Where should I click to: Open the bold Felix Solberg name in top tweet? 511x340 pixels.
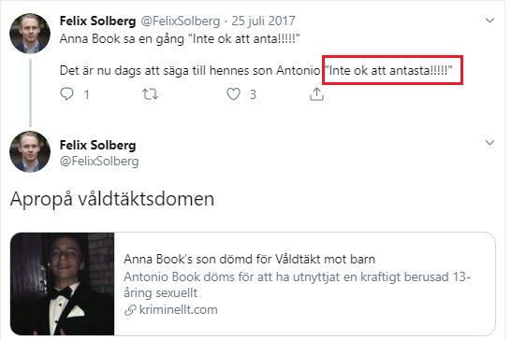(x=97, y=21)
